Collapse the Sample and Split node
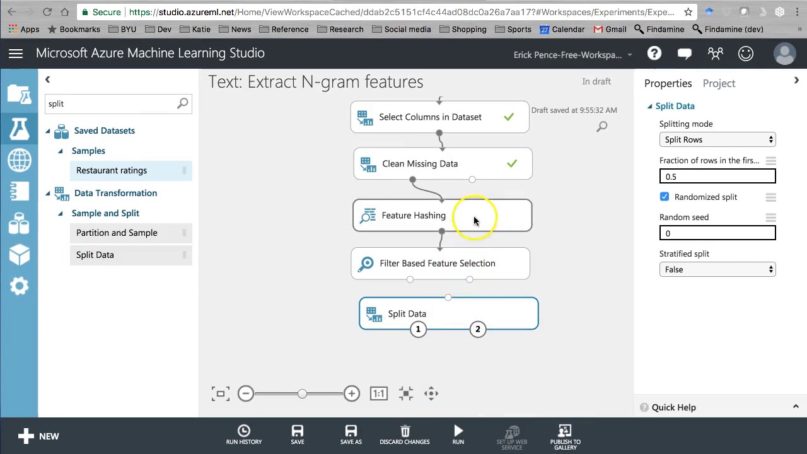The image size is (807, 454). 61,213
